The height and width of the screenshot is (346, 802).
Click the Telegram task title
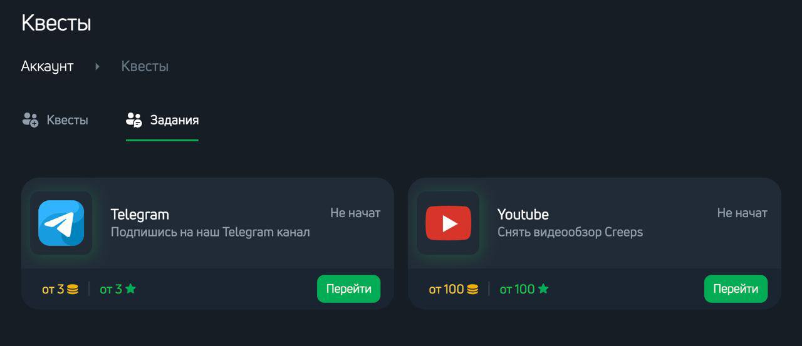tap(140, 215)
